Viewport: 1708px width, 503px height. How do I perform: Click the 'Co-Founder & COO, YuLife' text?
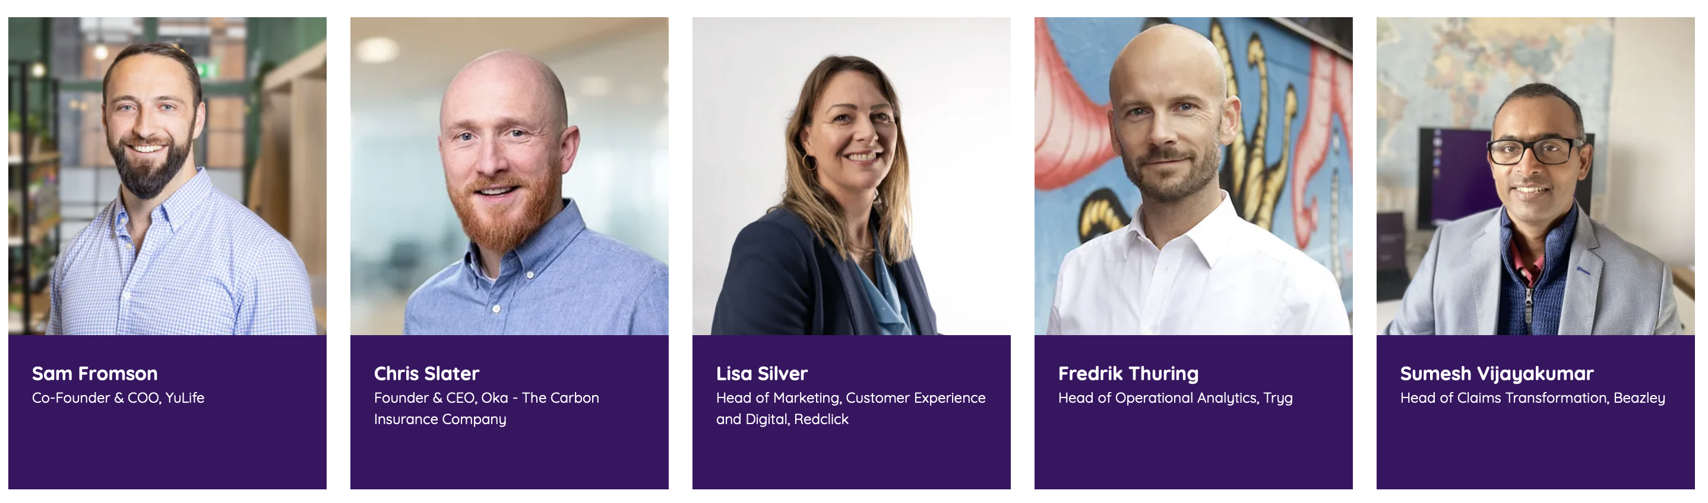pos(118,398)
